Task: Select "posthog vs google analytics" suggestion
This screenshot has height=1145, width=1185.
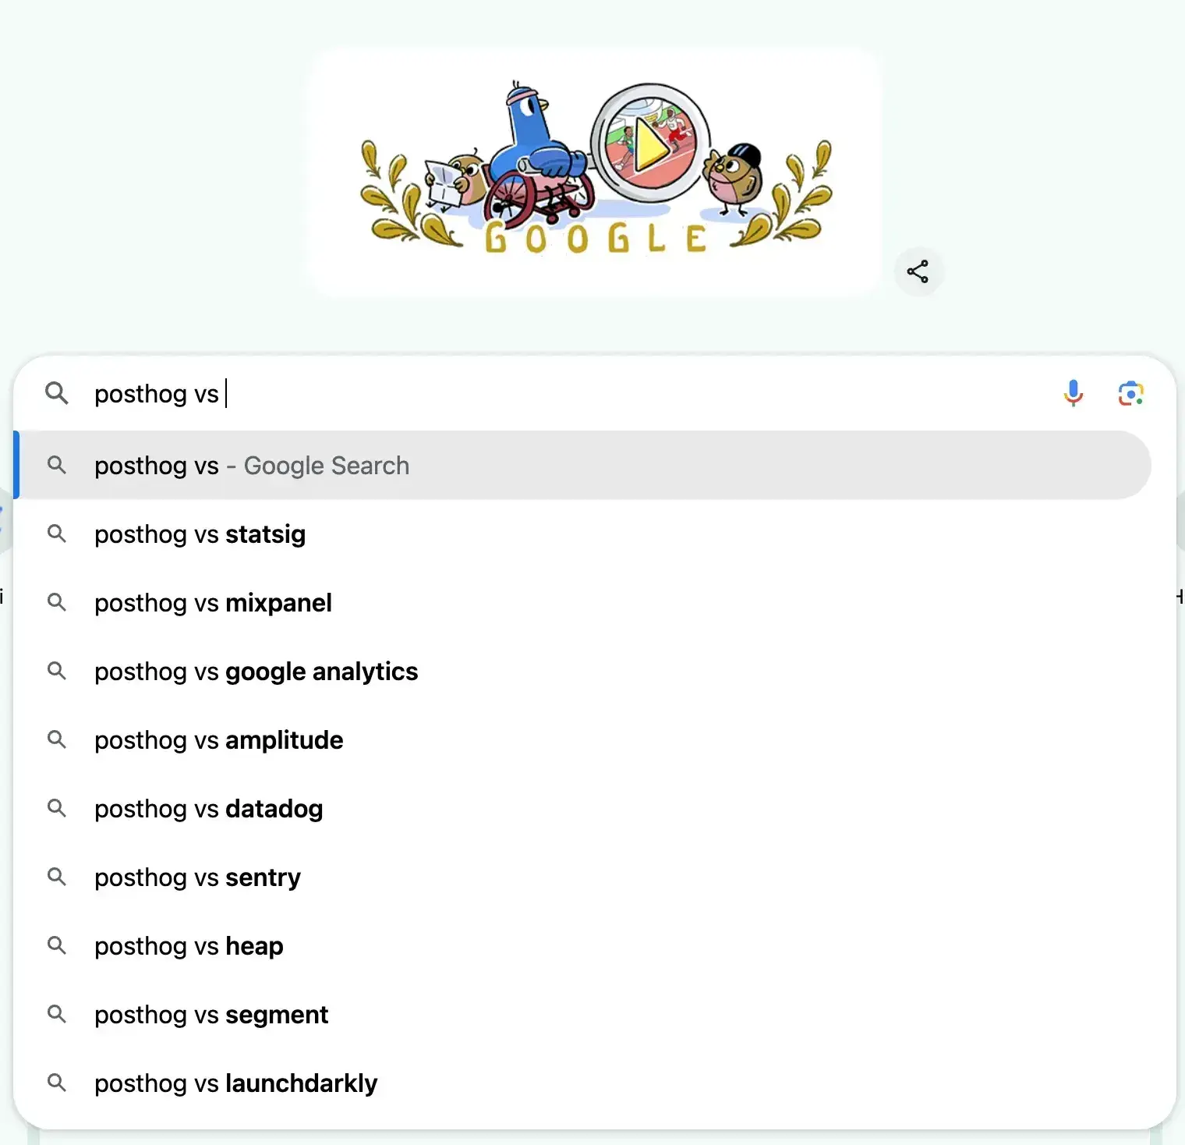Action: (256, 672)
